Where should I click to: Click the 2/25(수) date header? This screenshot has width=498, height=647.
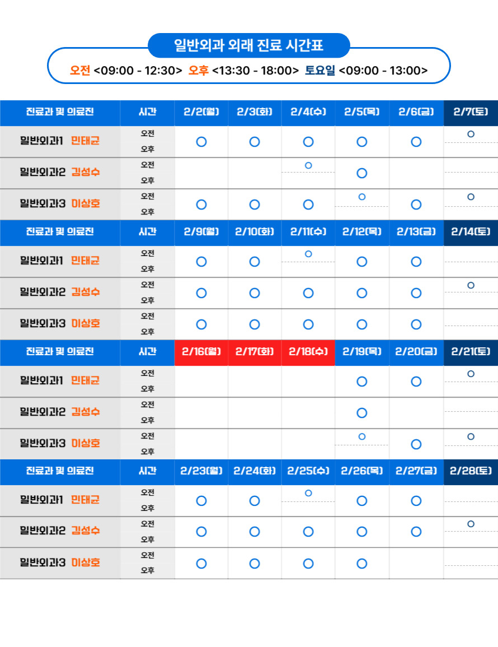[308, 471]
